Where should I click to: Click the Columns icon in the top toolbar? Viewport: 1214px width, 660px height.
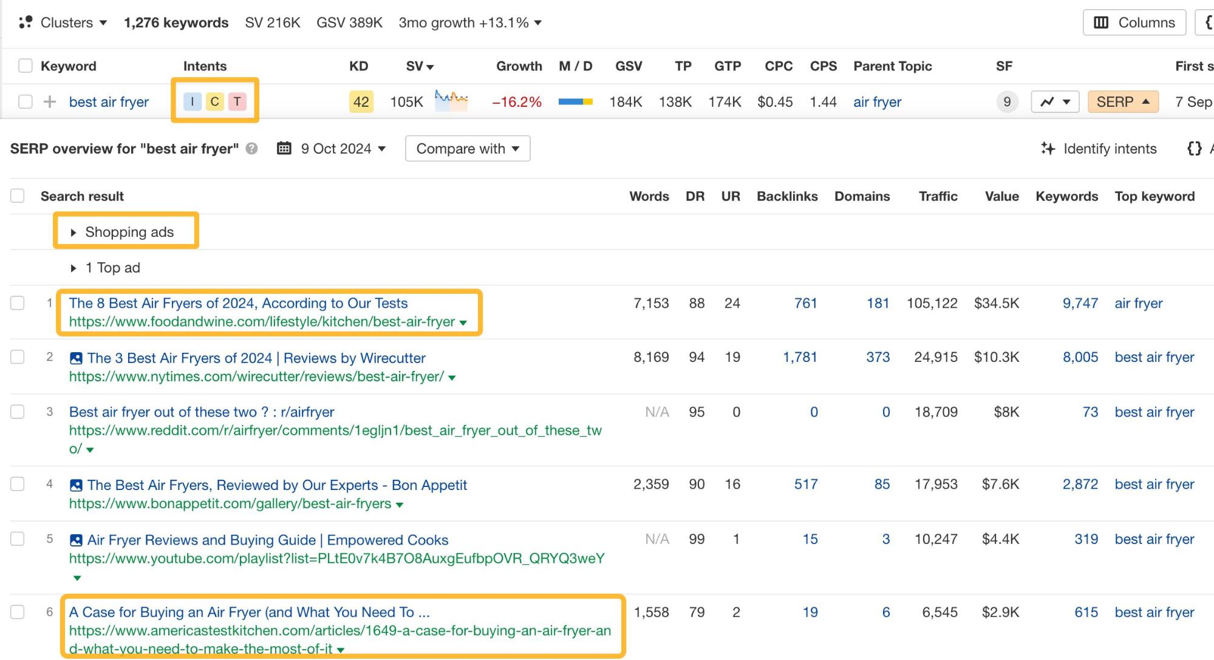click(x=1100, y=22)
